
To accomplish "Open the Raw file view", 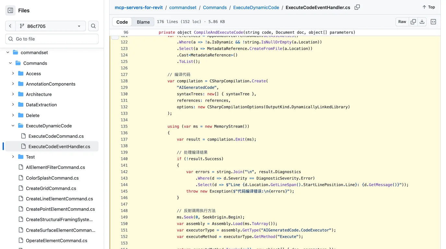I will click(402, 22).
